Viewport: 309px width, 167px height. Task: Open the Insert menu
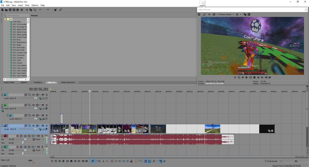click(x=20, y=5)
